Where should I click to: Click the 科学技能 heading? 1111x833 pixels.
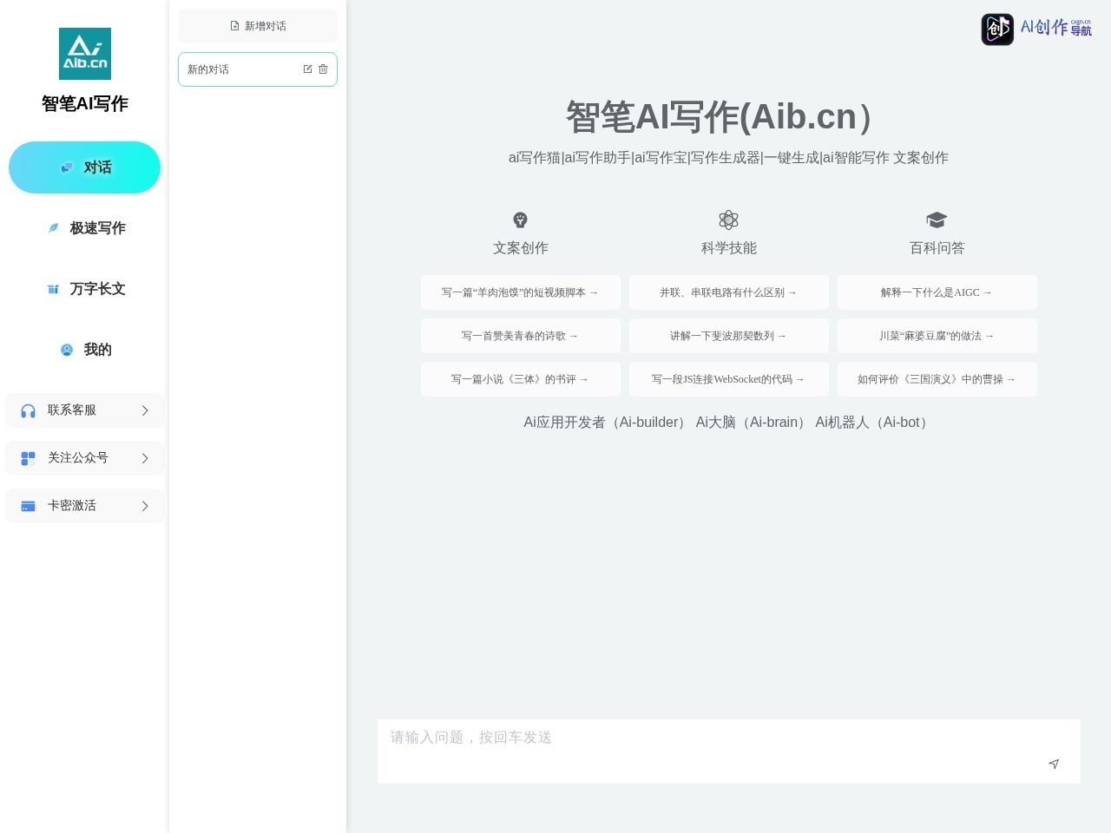click(729, 248)
